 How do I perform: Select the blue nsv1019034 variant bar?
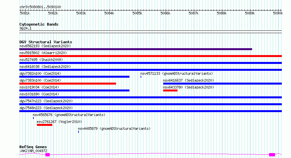pos(75,90)
